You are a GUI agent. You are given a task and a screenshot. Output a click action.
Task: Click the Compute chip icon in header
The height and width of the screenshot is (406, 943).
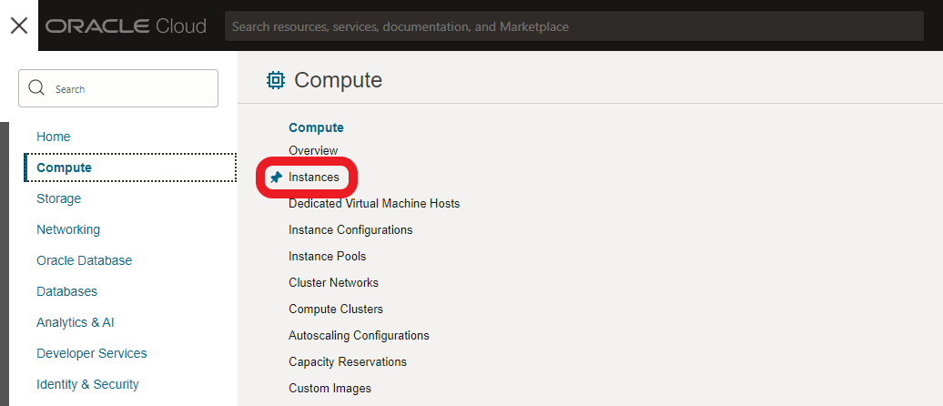point(275,80)
